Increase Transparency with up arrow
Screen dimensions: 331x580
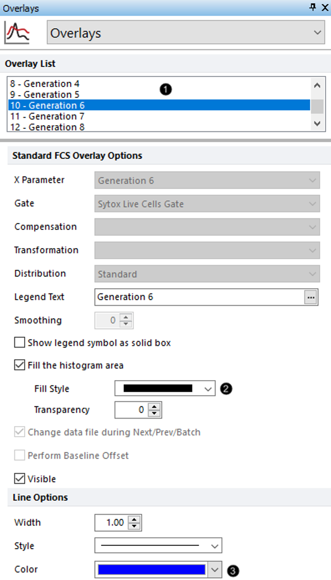point(154,406)
